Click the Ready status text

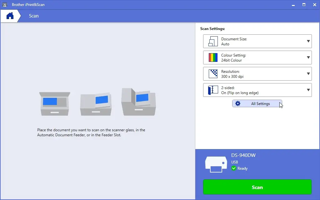[242, 168]
